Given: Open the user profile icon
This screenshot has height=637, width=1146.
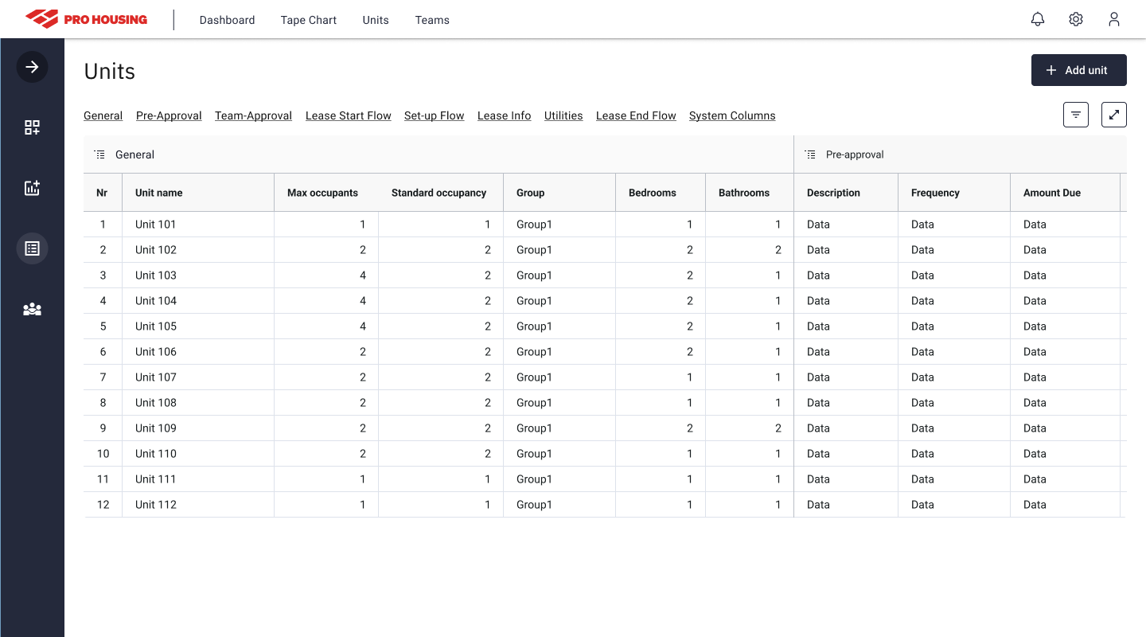Looking at the screenshot, I should pyautogui.click(x=1114, y=20).
